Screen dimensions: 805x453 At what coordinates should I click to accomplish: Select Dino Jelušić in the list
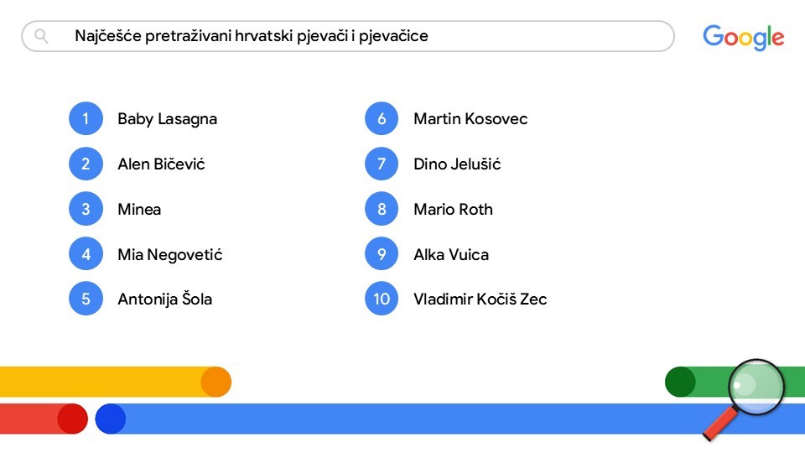coord(457,164)
